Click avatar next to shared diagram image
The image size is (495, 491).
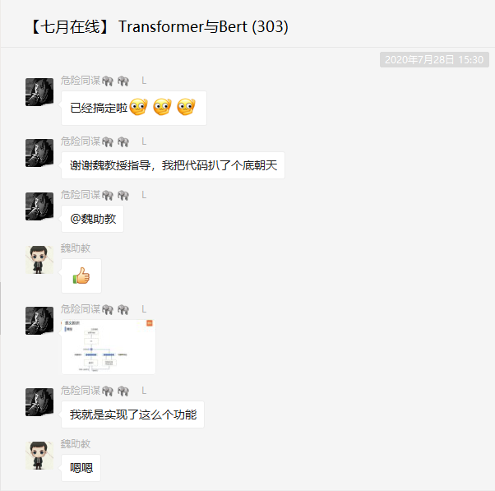point(39,321)
